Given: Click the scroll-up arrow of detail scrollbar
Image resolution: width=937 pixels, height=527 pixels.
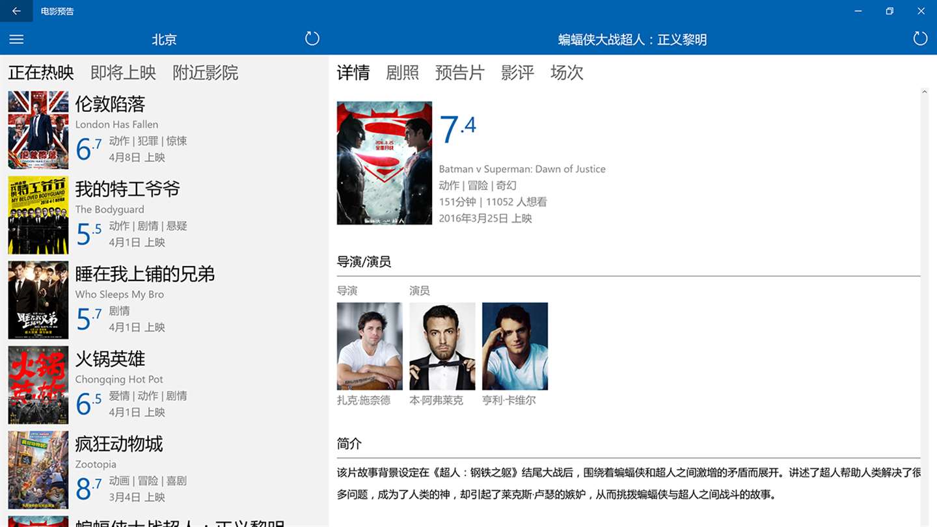Looking at the screenshot, I should 925,93.
